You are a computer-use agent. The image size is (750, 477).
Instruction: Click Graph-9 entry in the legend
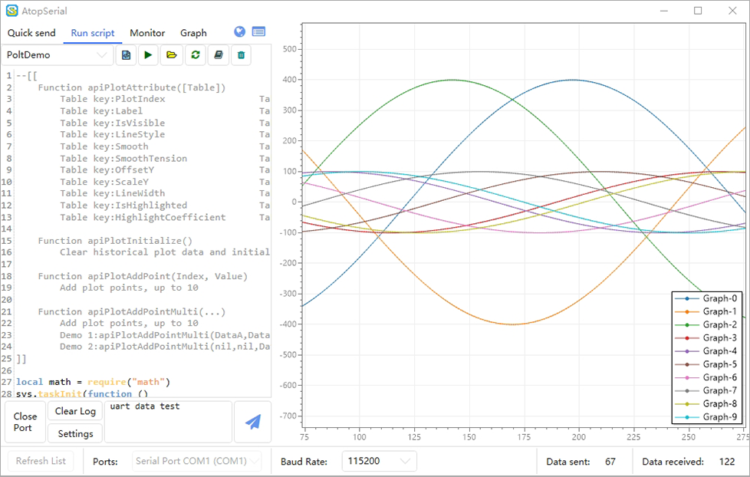pyautogui.click(x=706, y=416)
